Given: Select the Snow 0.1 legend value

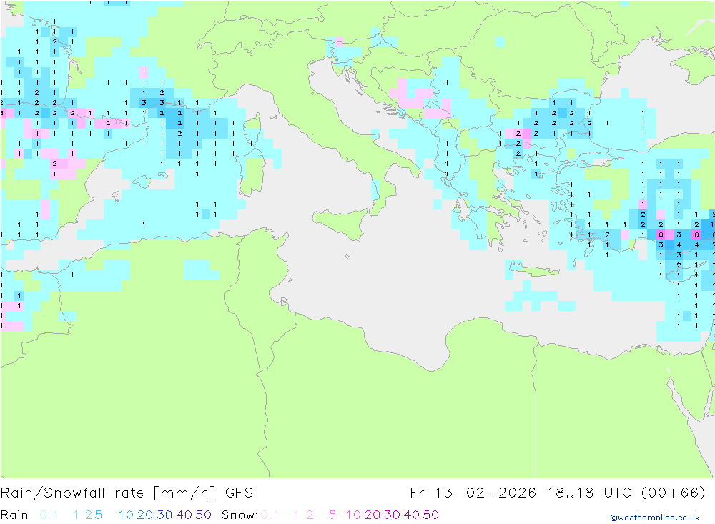Looking at the screenshot, I should click(270, 515).
